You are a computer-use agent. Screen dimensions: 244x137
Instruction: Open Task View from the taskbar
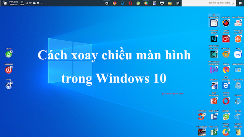click(178, 3)
